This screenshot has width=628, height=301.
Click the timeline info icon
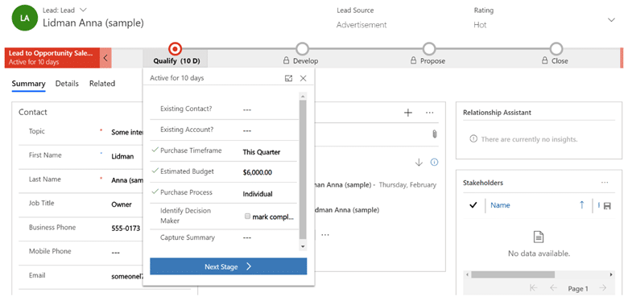pos(434,162)
